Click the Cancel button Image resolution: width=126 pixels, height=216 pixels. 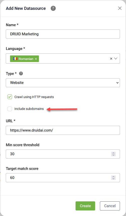point(110,206)
